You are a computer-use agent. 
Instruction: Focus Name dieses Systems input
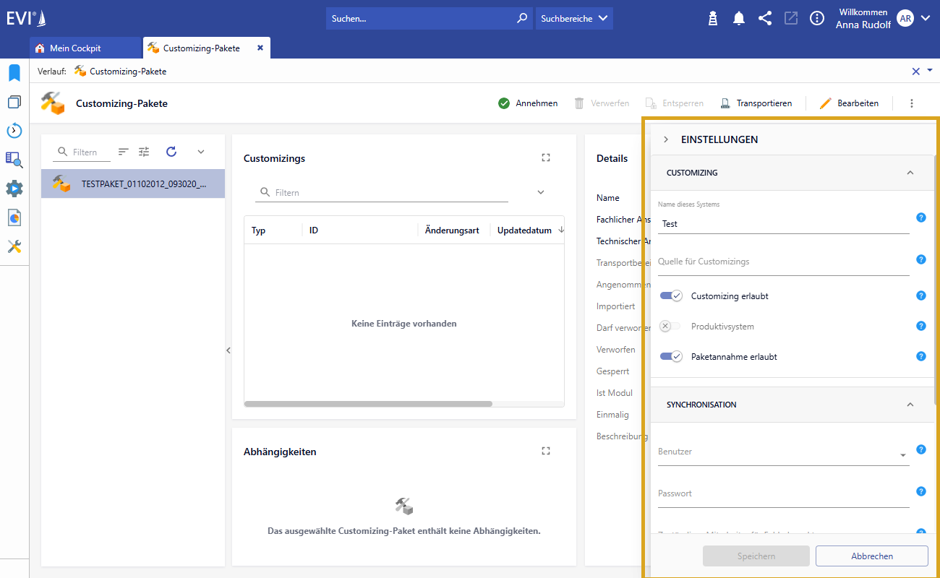(784, 224)
